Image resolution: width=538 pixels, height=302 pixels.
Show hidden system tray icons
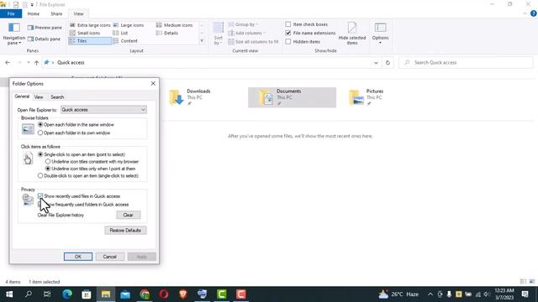pos(430,294)
